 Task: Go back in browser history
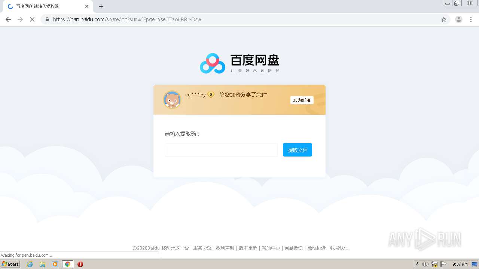click(x=8, y=19)
